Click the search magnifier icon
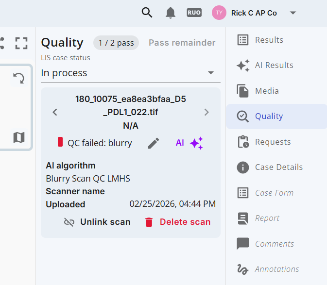 coord(147,13)
